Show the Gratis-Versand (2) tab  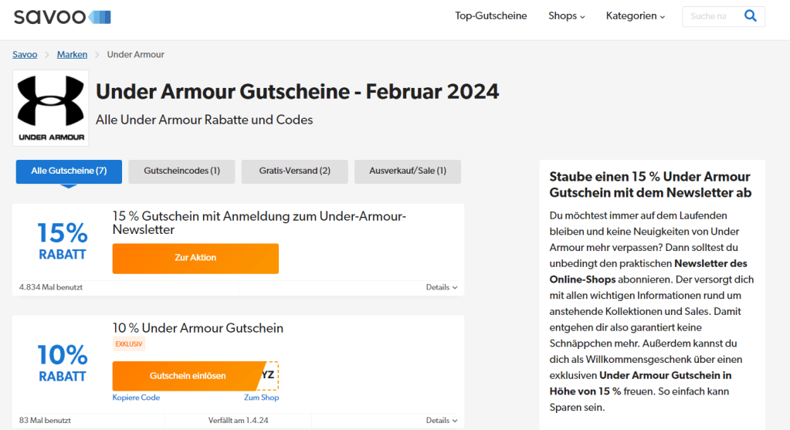click(x=294, y=171)
